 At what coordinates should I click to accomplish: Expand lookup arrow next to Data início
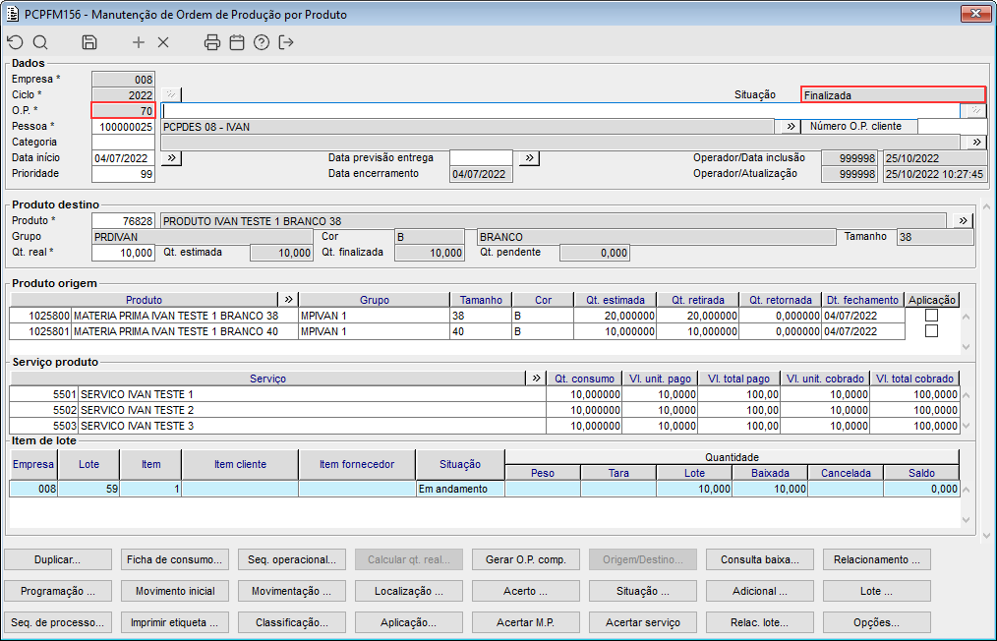coord(170,157)
